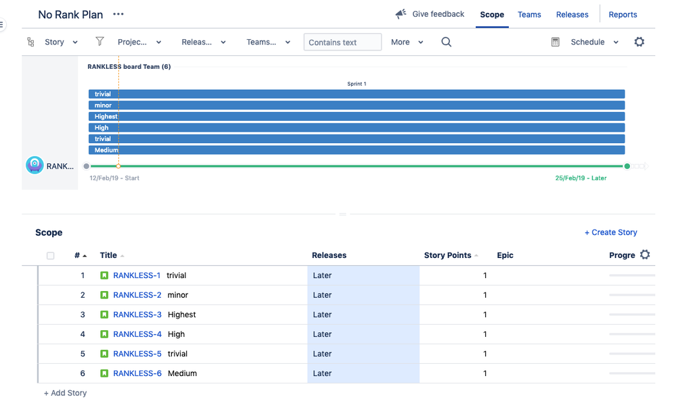
Task: Click the megaphone Give feedback icon
Action: click(x=399, y=14)
